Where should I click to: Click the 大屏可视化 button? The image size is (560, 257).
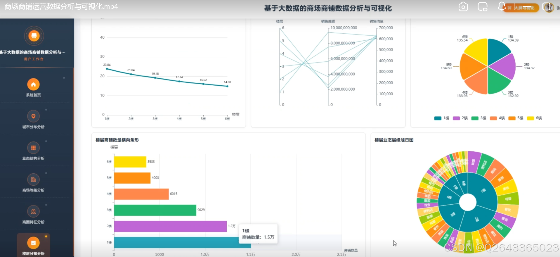pyautogui.click(x=521, y=8)
